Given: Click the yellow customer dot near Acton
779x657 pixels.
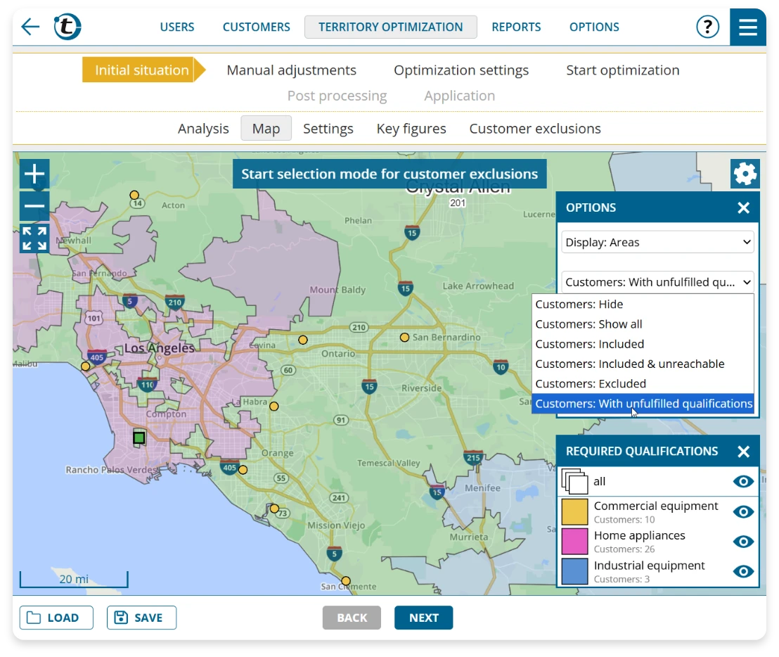Looking at the screenshot, I should click(x=134, y=195).
